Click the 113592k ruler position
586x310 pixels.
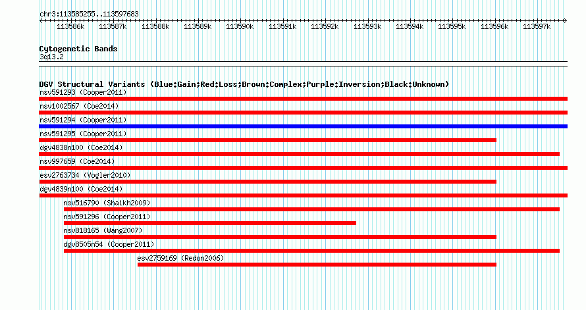click(x=325, y=26)
